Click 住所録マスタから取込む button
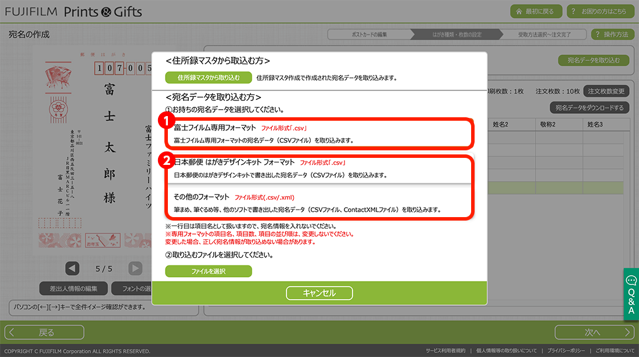The image size is (639, 357). [x=208, y=77]
